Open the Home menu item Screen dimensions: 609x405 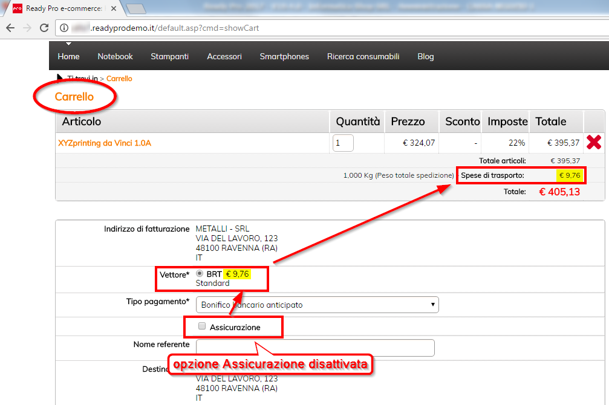(69, 57)
